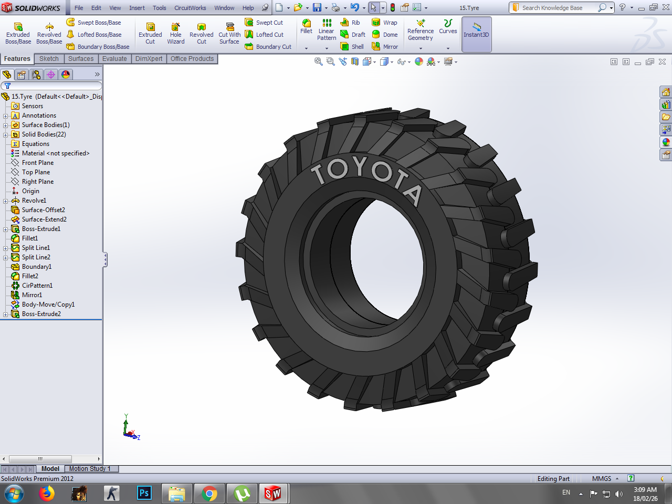Toggle Instant3D mode
Screen dimensions: 672x504
click(476, 34)
